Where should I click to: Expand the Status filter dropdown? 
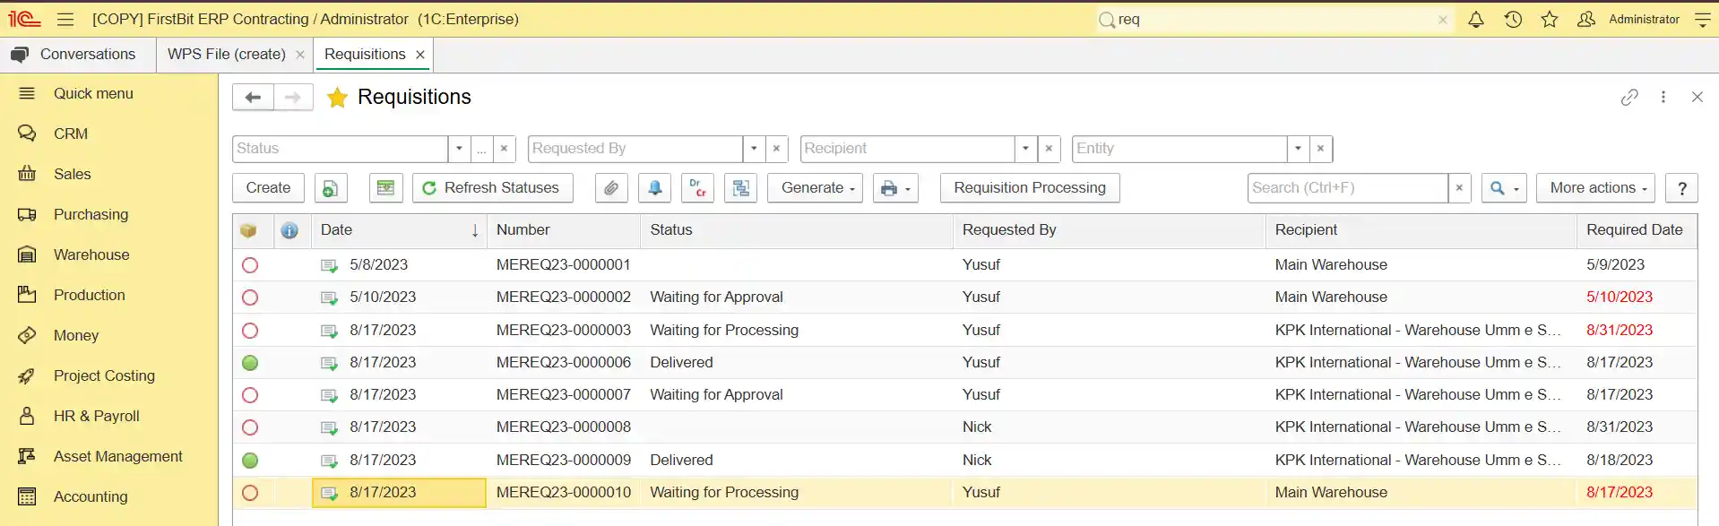point(459,149)
